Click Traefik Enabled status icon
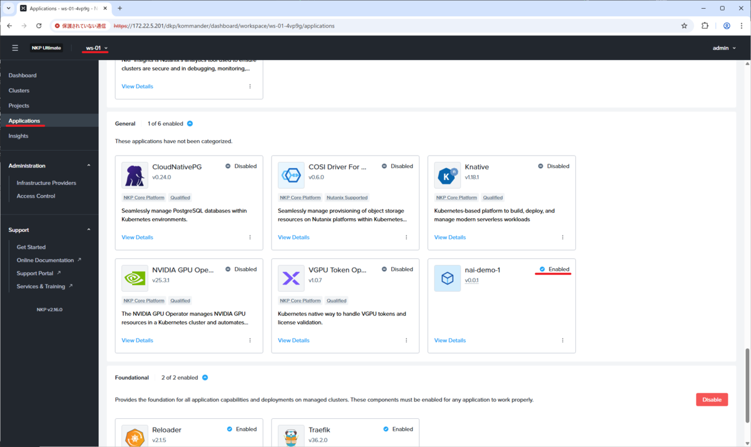751x447 pixels. pos(386,429)
